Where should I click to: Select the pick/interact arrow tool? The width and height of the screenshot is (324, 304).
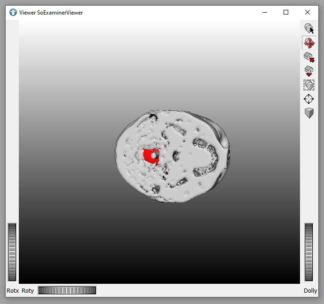[309, 29]
